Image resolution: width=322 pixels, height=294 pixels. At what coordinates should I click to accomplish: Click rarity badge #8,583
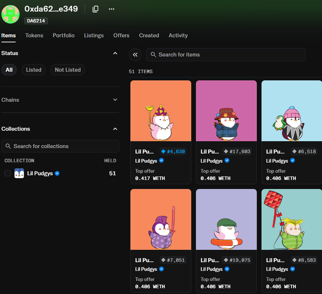[x=304, y=260]
